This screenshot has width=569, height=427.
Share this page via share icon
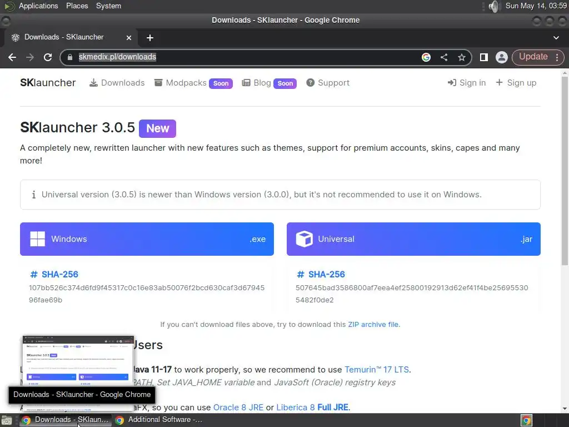coord(444,57)
